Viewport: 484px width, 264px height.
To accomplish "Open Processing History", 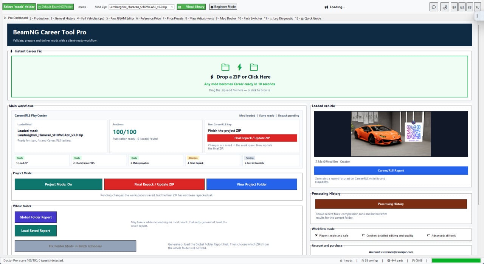I will point(391,204).
